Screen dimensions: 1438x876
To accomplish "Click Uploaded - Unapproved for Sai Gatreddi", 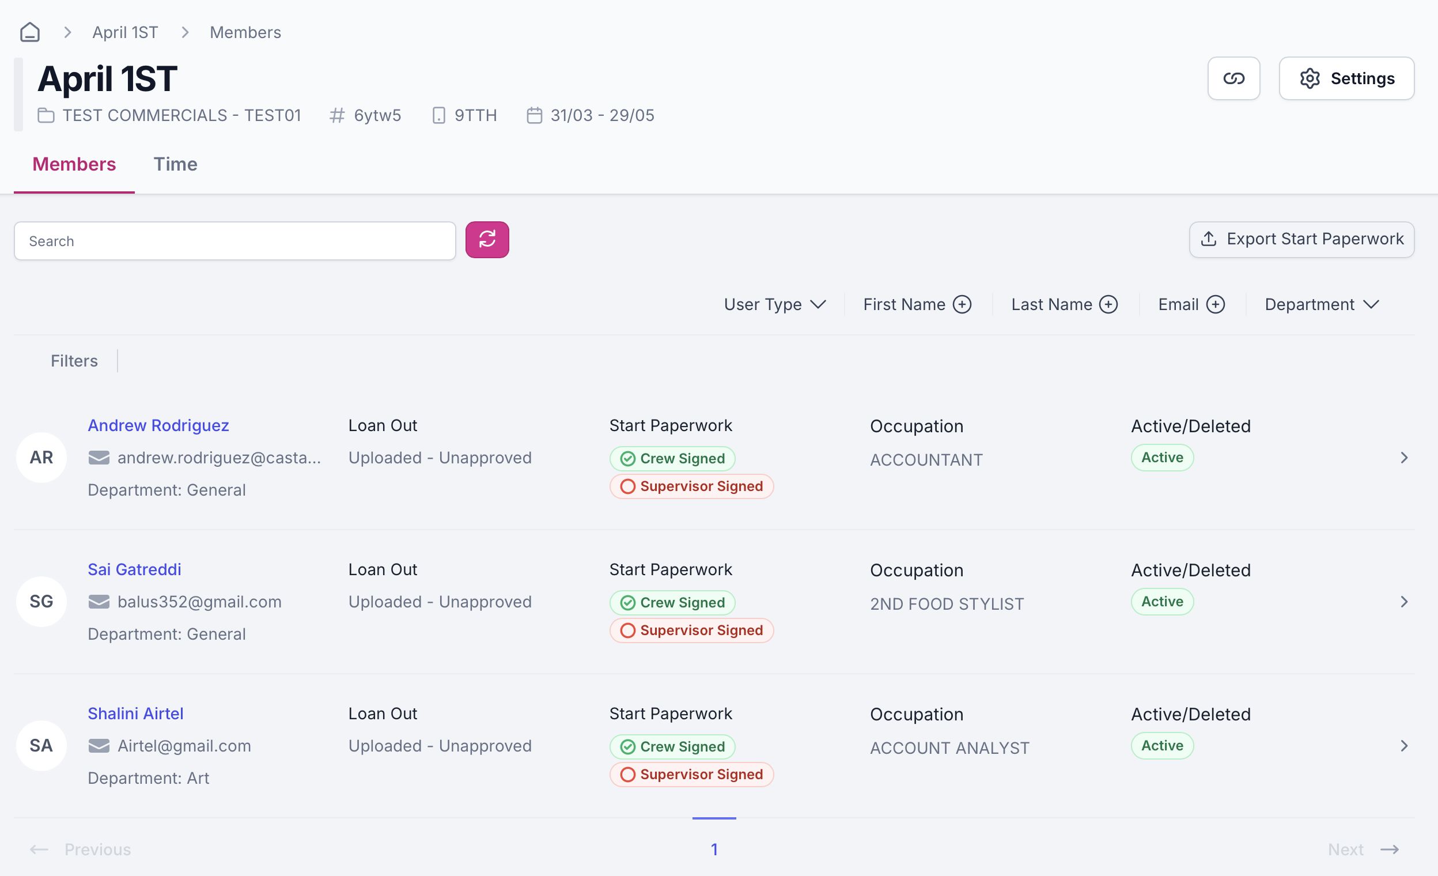I will [440, 602].
